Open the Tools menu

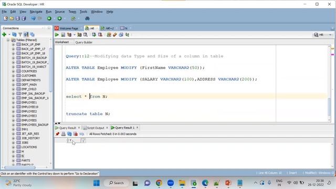83,12
